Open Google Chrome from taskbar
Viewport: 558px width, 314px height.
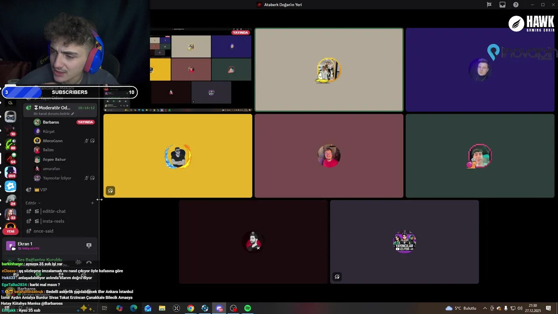[x=191, y=308]
